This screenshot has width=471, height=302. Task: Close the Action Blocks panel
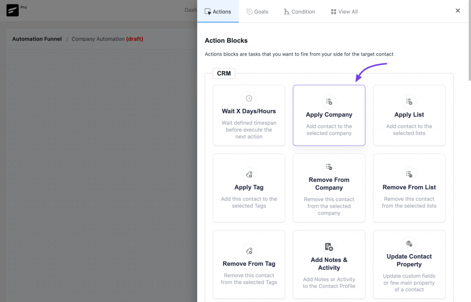tap(458, 10)
